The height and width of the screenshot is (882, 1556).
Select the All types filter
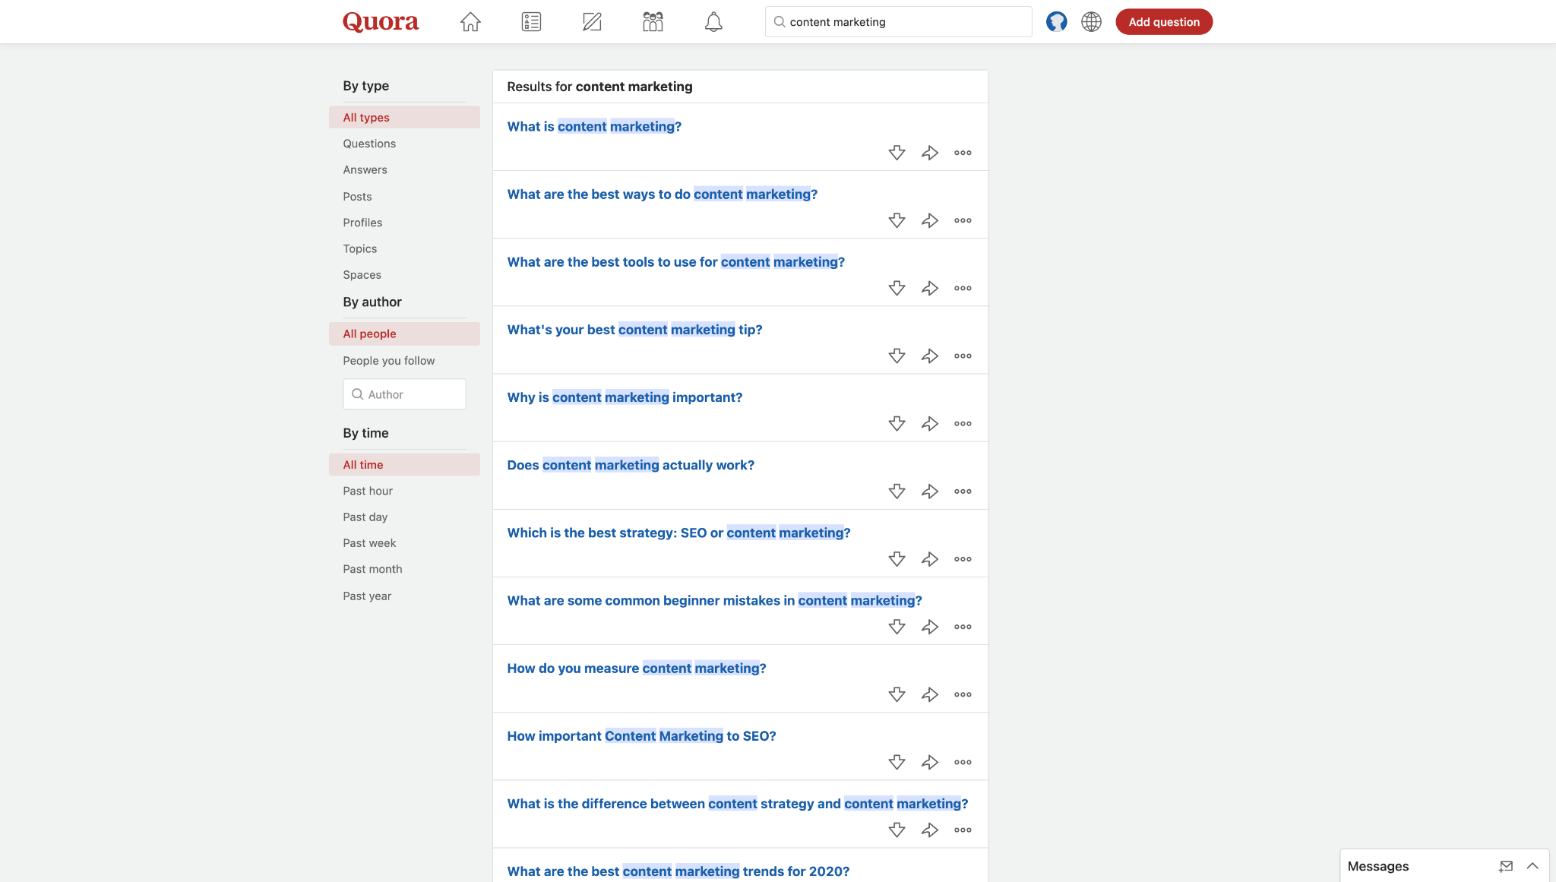[404, 117]
